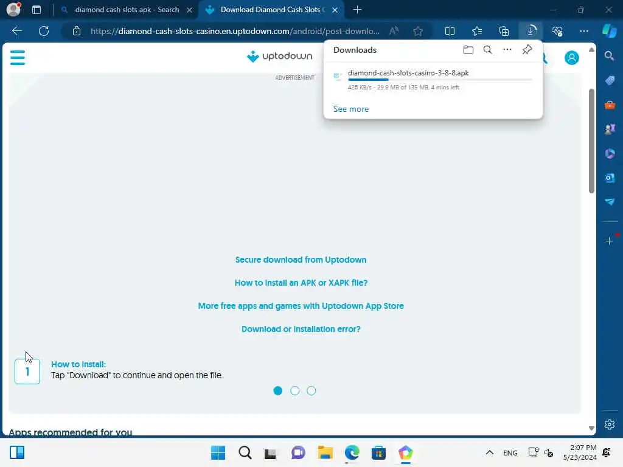Viewport: 623px width, 467px height.
Task: Click the apk download progress bar
Action: tap(440, 80)
